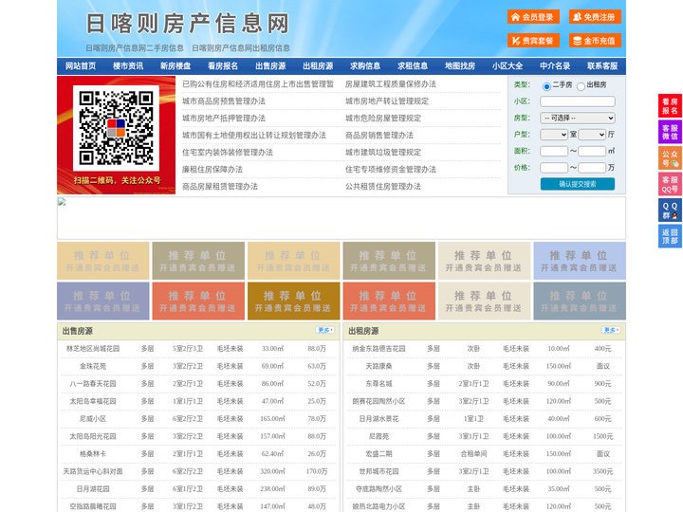Open the 地图找房 navigation item
The width and height of the screenshot is (683, 512).
click(x=460, y=66)
